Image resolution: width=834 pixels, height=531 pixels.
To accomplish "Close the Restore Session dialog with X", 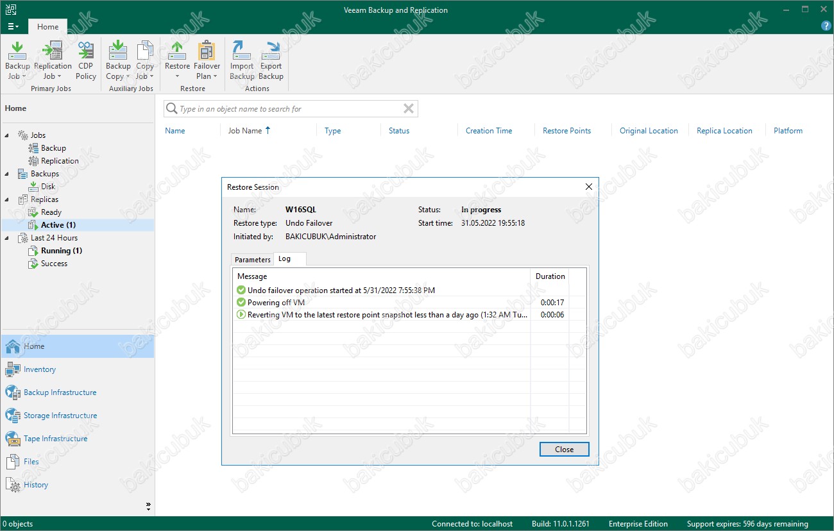I will click(x=589, y=187).
